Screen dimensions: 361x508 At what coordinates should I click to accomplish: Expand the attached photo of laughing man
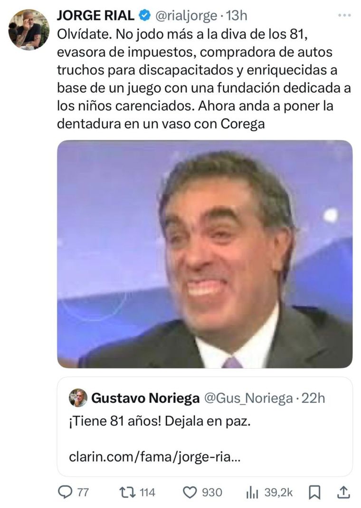click(x=205, y=254)
